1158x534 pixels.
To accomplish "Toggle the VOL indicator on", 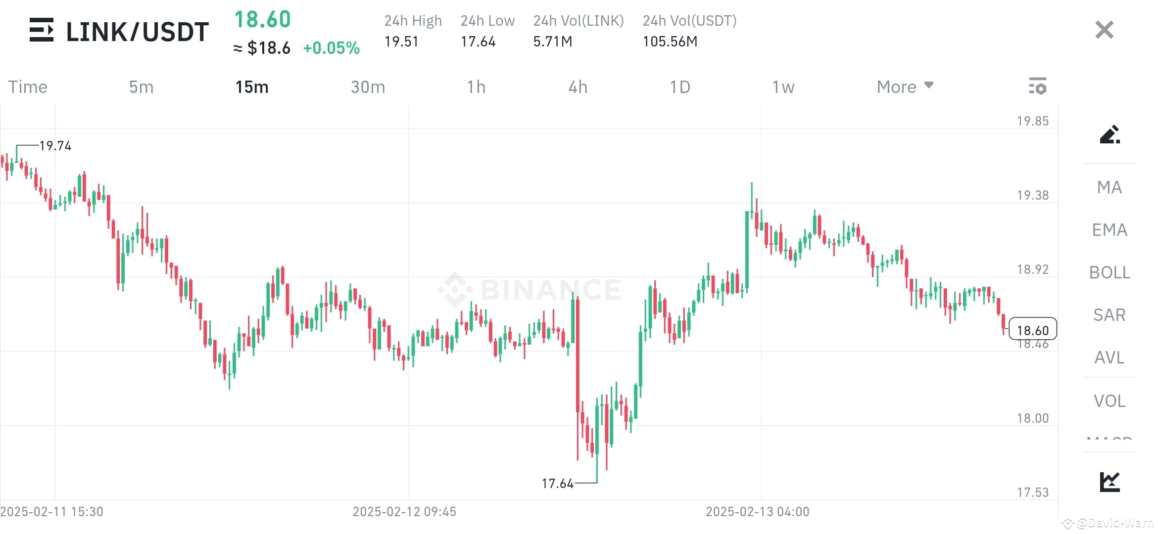I will click(1109, 401).
